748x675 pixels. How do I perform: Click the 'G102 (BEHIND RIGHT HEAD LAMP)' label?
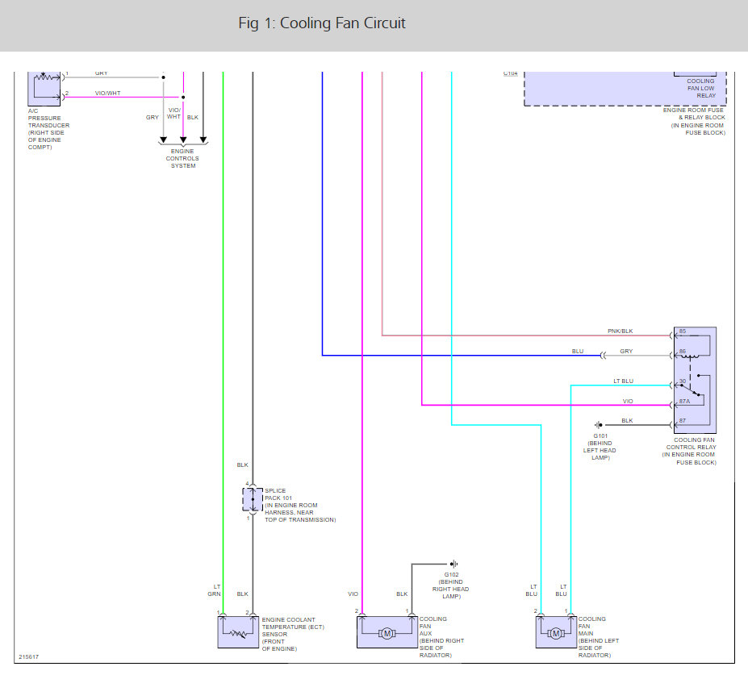click(x=451, y=585)
